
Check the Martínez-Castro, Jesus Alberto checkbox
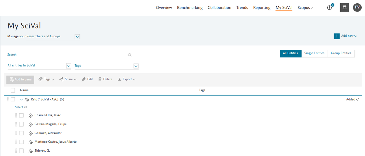[21, 142]
